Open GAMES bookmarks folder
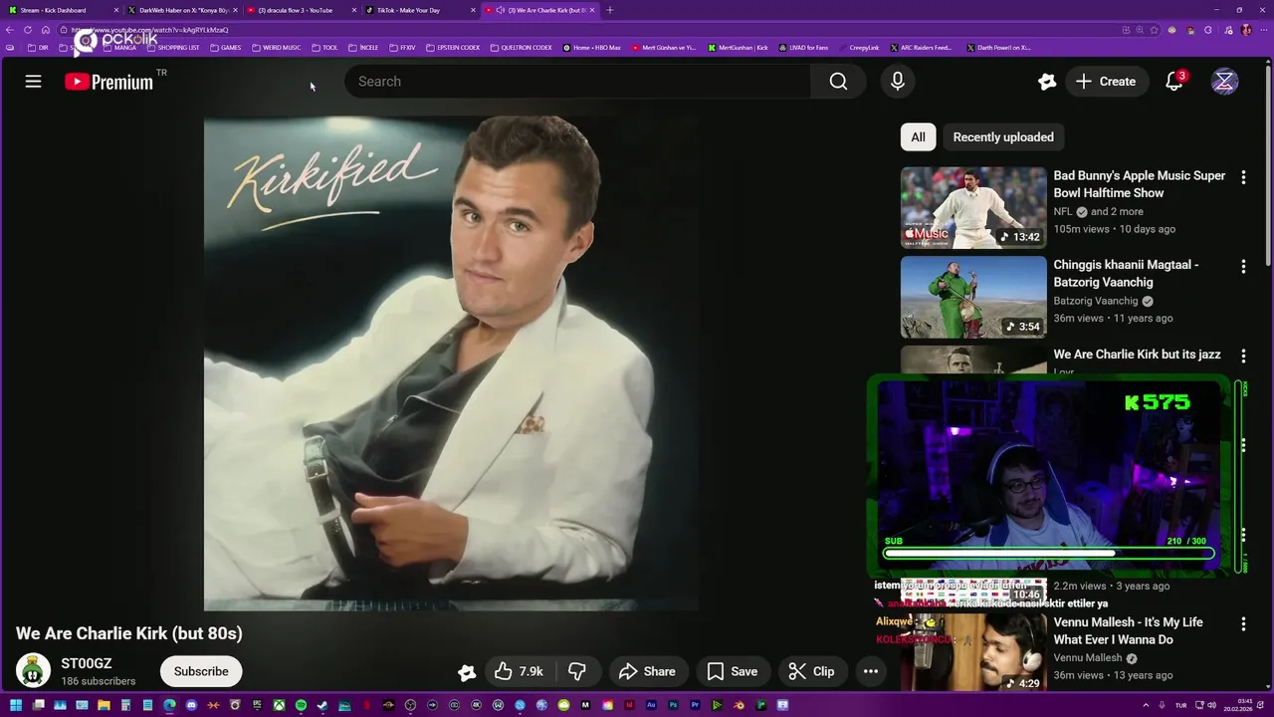The width and height of the screenshot is (1274, 717). point(226,48)
